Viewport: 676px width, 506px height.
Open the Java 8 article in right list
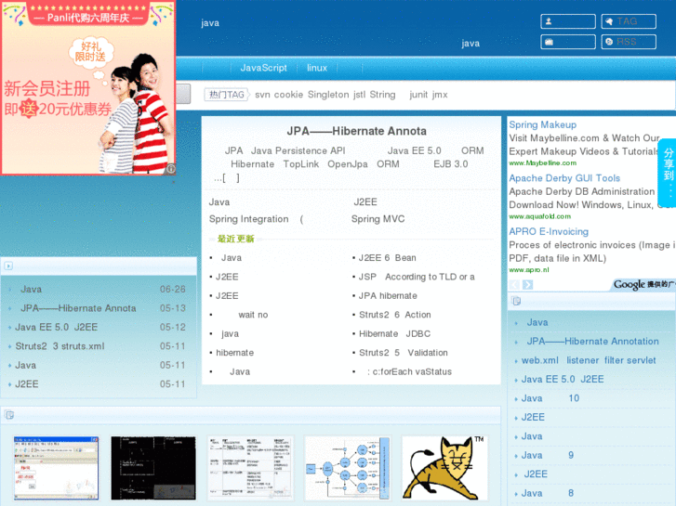(547, 493)
